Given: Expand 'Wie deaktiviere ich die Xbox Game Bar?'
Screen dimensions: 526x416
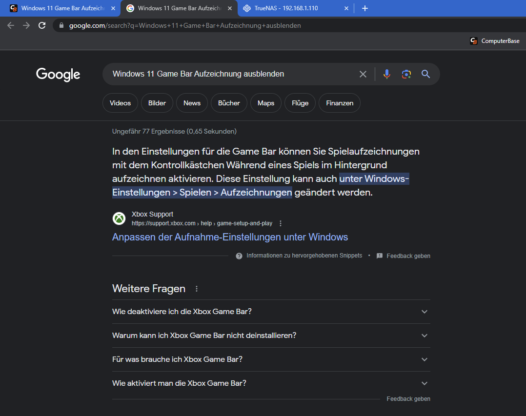Looking at the screenshot, I should [271, 312].
